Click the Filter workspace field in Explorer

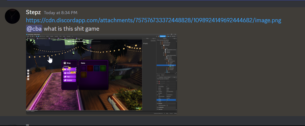click(x=167, y=40)
